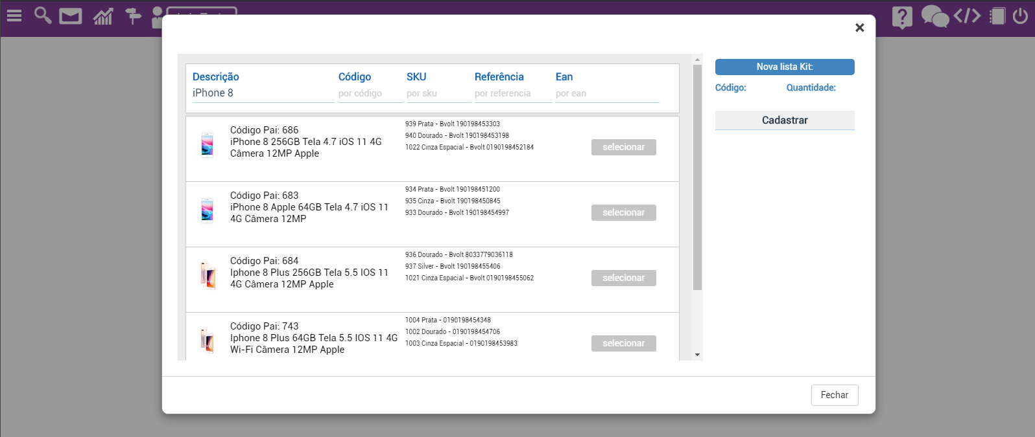Focus the 'por ean' filter field
1035x437 pixels.
607,93
